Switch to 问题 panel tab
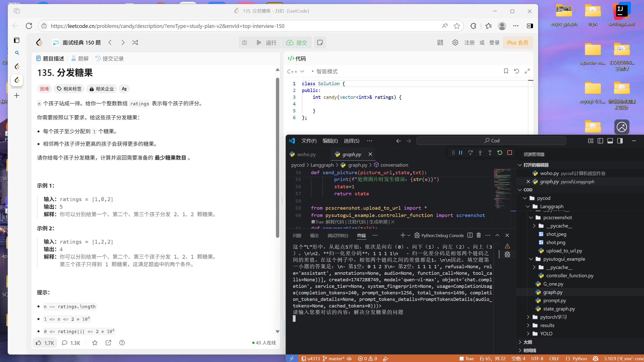Viewport: 644px width, 362px height. pyautogui.click(x=297, y=235)
